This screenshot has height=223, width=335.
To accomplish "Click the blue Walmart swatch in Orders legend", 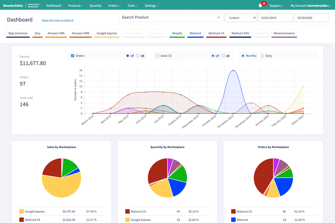I will click(233, 220).
